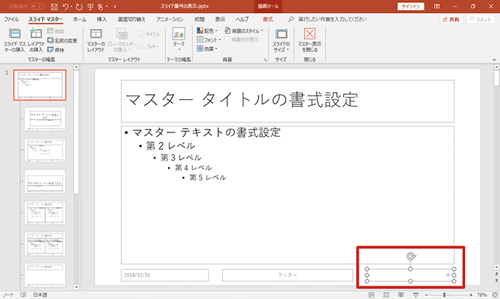Close Master View with the red X icon
The height and width of the screenshot is (299, 500).
tap(309, 33)
